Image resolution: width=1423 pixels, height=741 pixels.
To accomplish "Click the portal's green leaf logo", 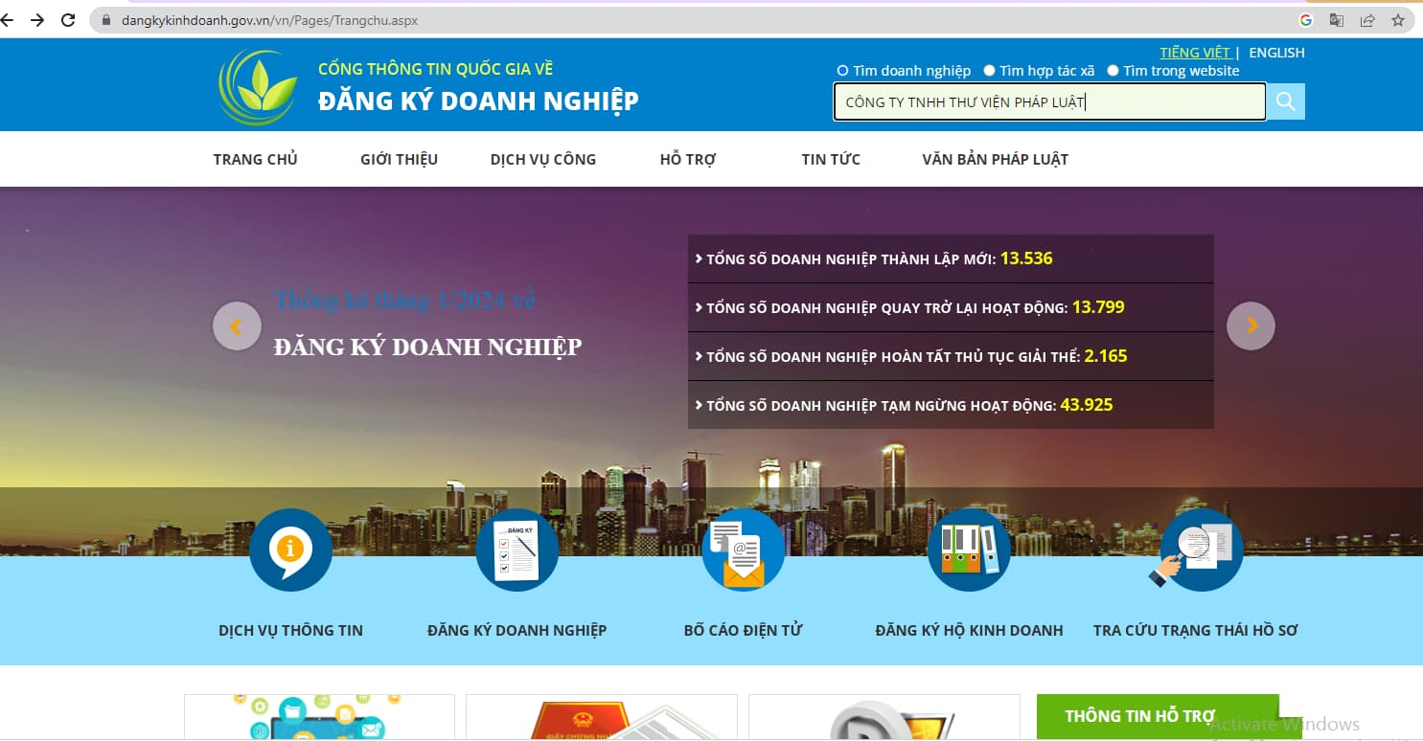I will point(259,84).
